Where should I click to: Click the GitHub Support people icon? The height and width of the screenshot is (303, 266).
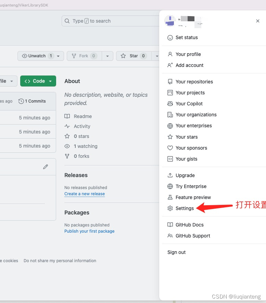(170, 235)
